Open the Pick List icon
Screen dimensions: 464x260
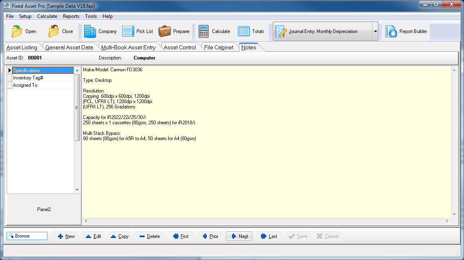128,31
